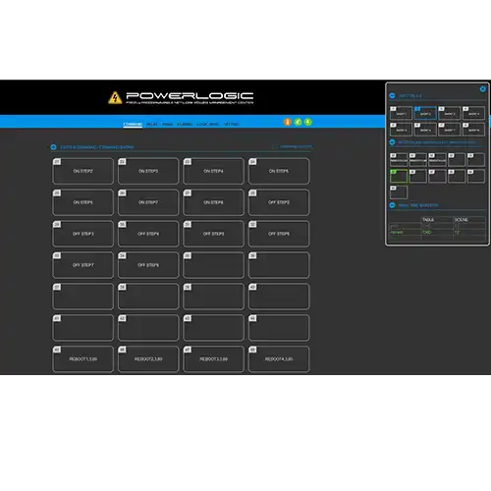Run the ON STEP4 command

tap(213, 171)
